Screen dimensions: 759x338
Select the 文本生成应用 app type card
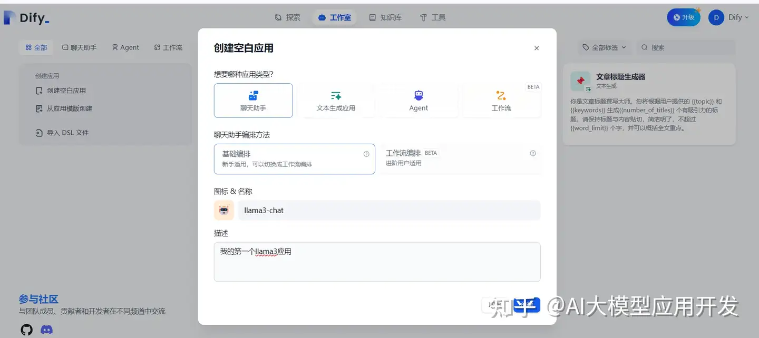coord(336,101)
